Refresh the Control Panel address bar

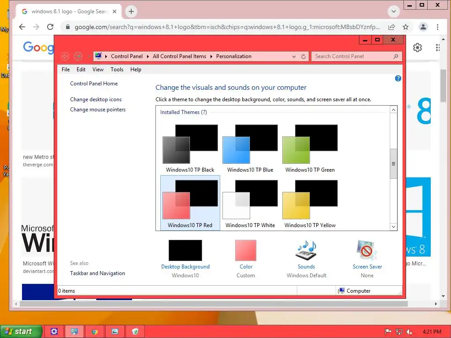coord(303,57)
